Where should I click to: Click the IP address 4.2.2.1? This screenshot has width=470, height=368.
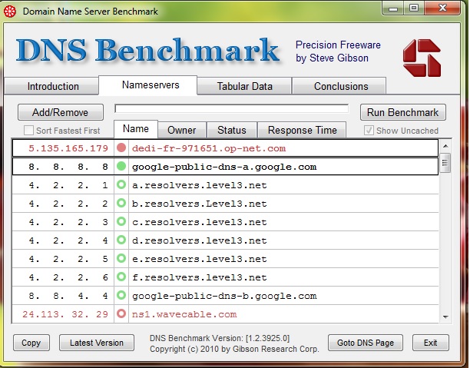pyautogui.click(x=68, y=185)
